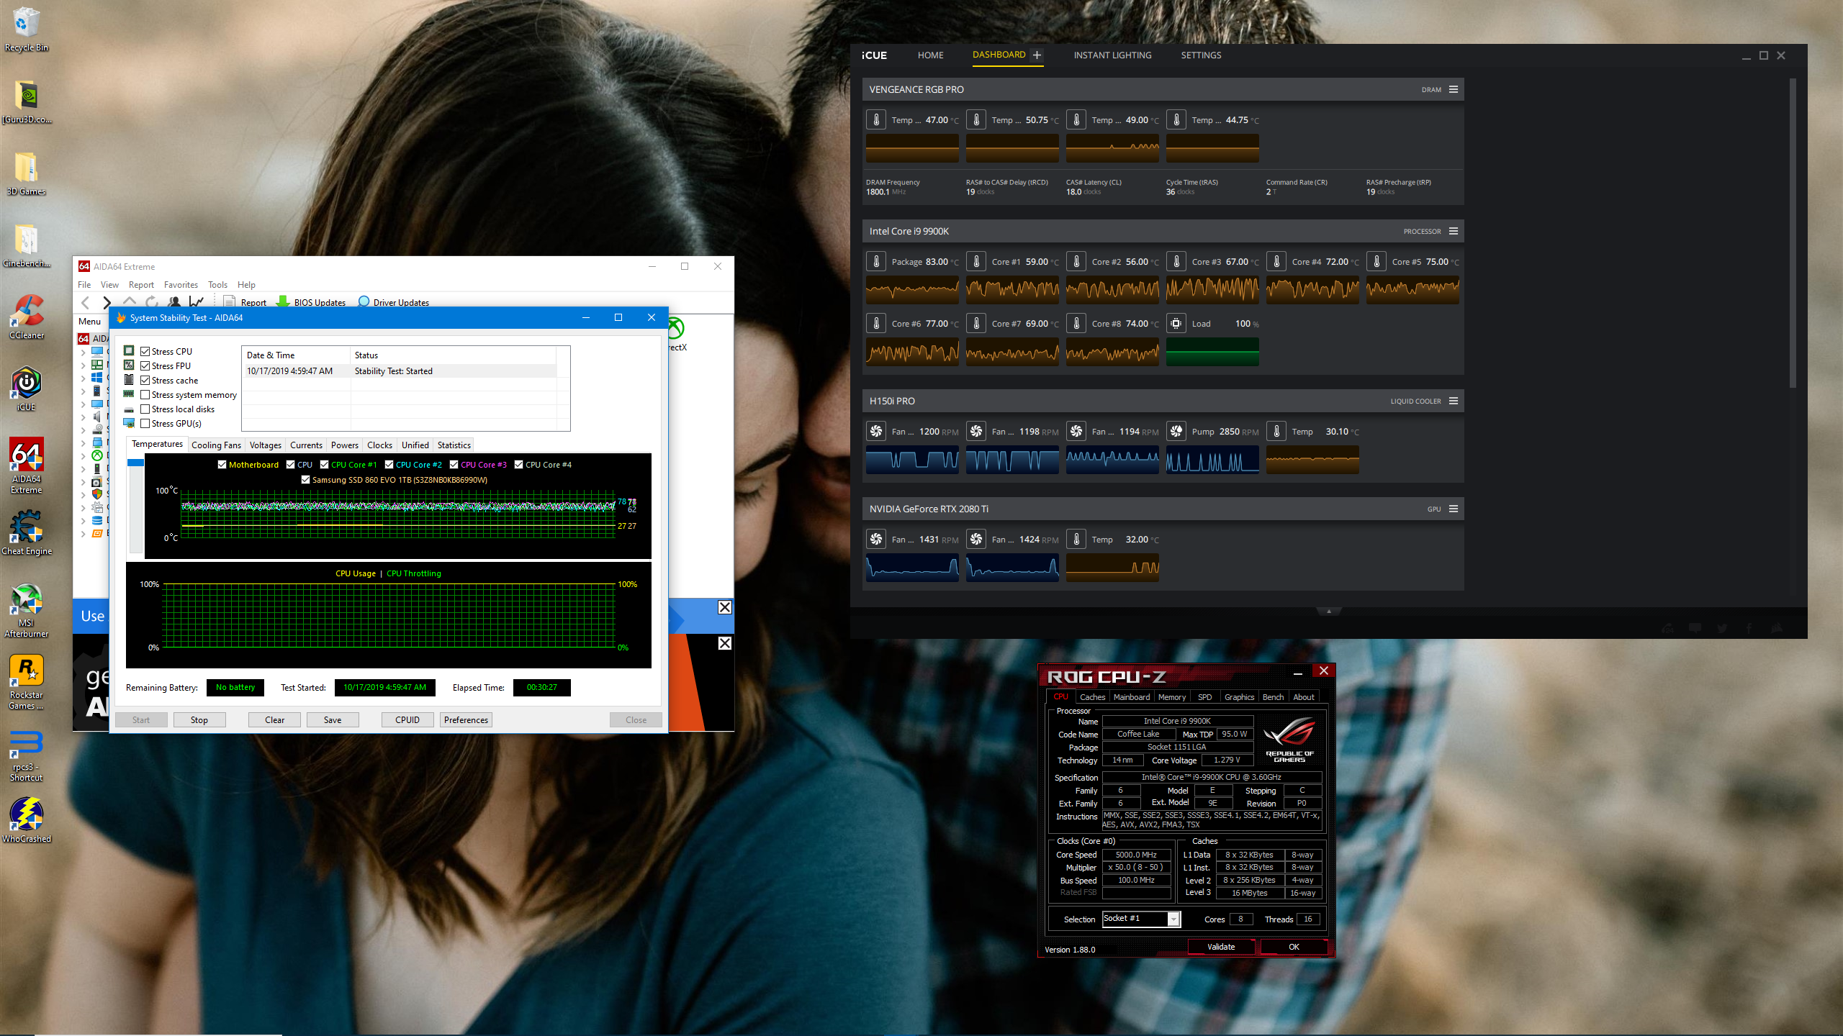Click Validate in ROG CPU-Z
Screen dimensions: 1843x1036
[x=1221, y=947]
